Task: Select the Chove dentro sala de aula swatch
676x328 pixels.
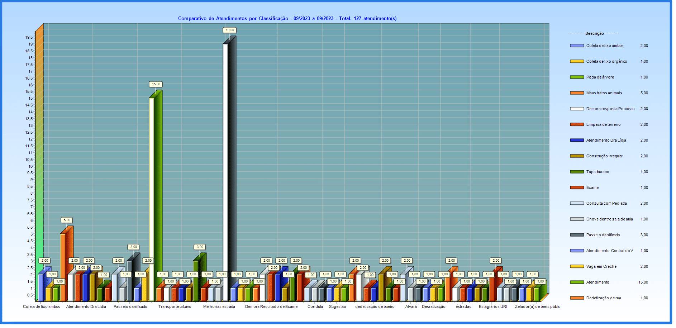Action: click(577, 219)
